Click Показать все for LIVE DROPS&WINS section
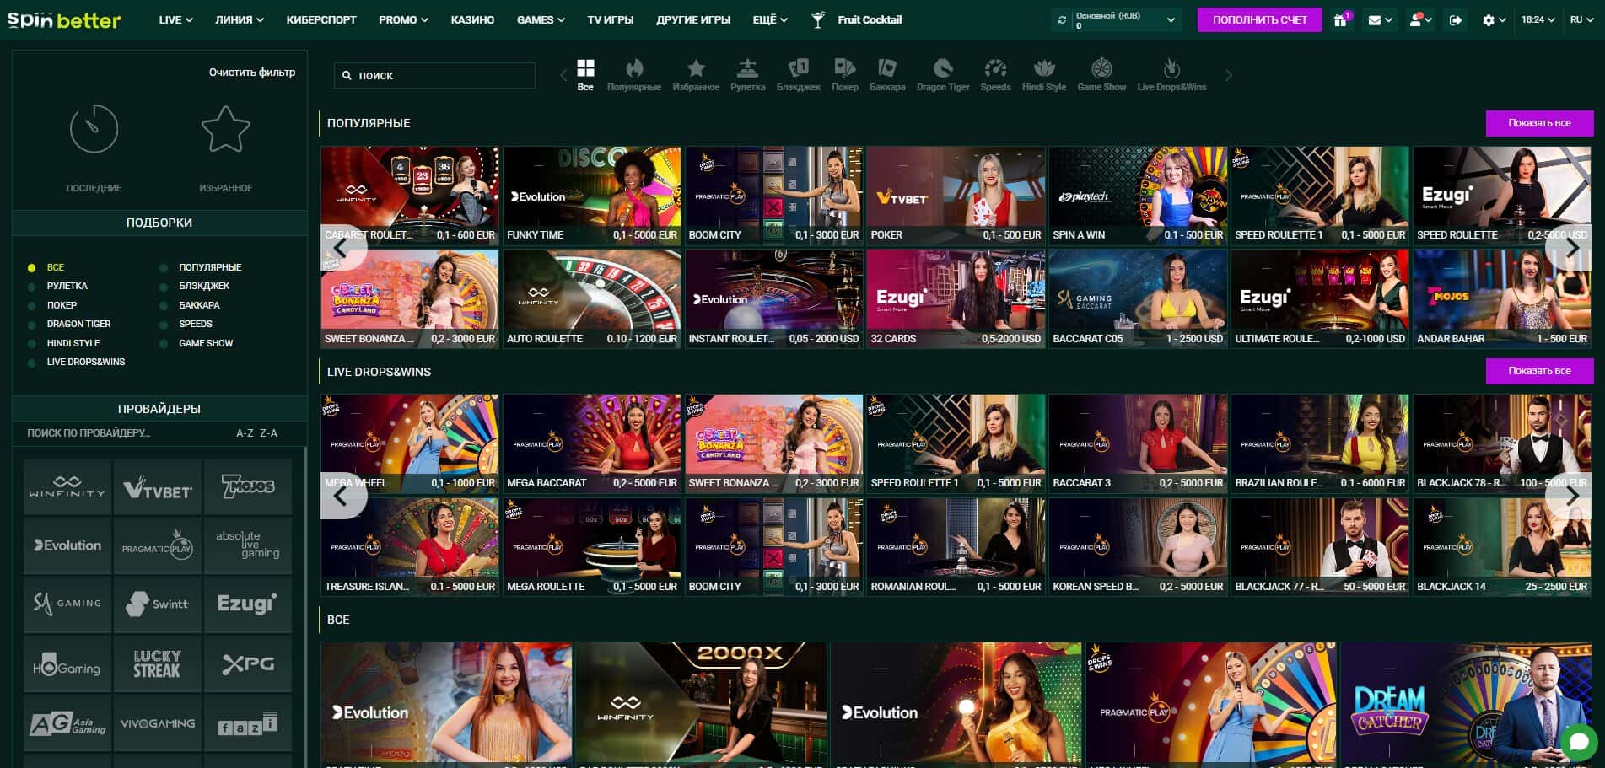Screen dimensions: 1605x768 (1539, 371)
